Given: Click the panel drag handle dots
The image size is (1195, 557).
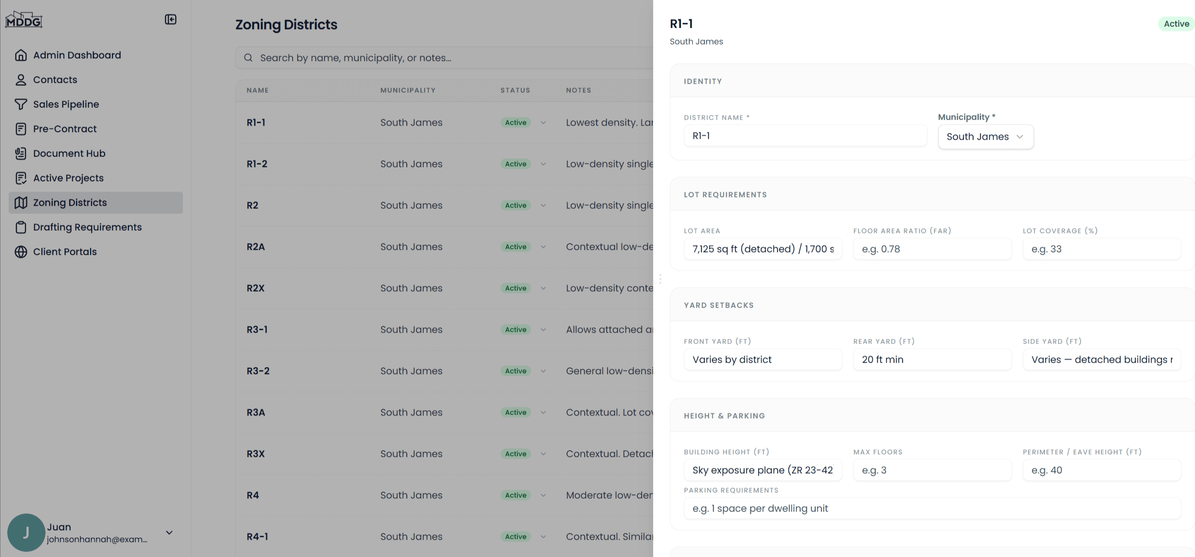Looking at the screenshot, I should (x=660, y=279).
